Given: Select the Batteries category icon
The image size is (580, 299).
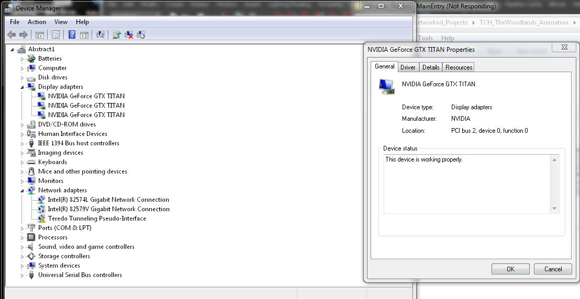Looking at the screenshot, I should tap(31, 59).
